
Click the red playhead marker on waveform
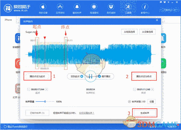[45, 38]
